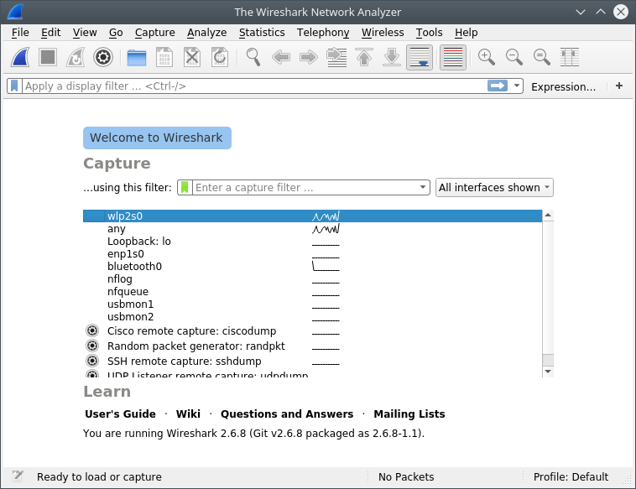Open the User's Guide link
Viewport: 636px width, 489px height.
(120, 414)
